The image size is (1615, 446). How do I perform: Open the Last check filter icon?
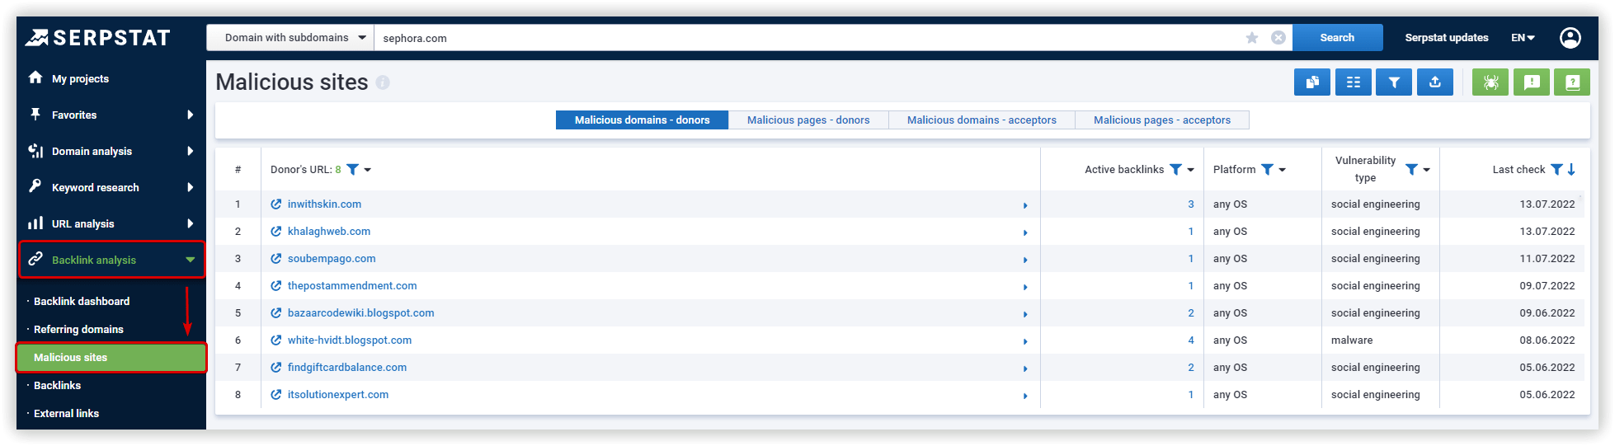point(1556,169)
